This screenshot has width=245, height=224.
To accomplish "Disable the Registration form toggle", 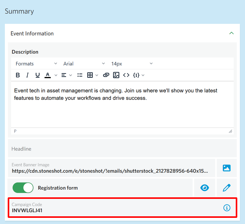I will pos(23,188).
